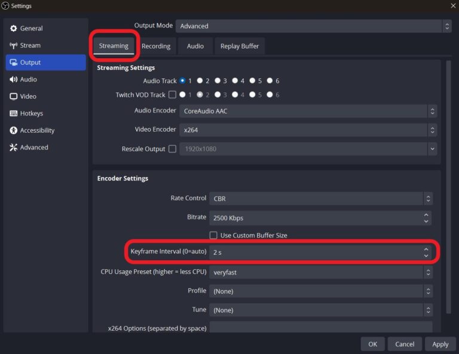Open the Replay Buffer tab
The image size is (459, 354).
[x=239, y=46]
